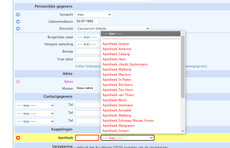Screen dimensions: 230x148
Task: Click the list scroll down arrow
Action: point(183,131)
